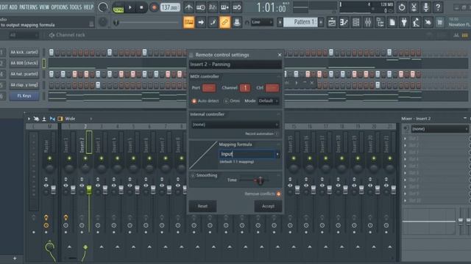Image resolution: width=471 pixels, height=264 pixels.
Task: Select the AA 808 channel button
Action: point(24,63)
